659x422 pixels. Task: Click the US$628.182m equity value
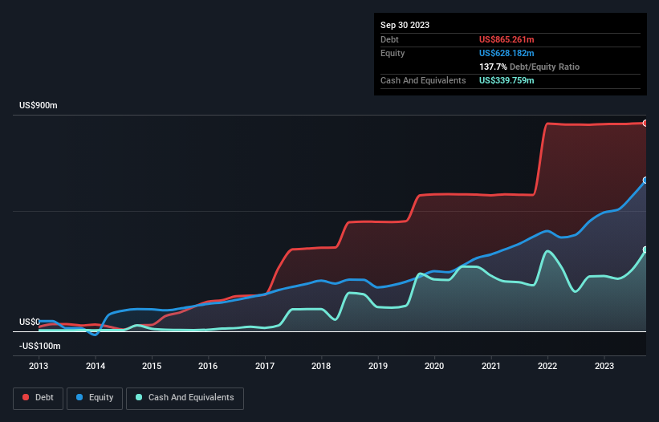point(506,53)
